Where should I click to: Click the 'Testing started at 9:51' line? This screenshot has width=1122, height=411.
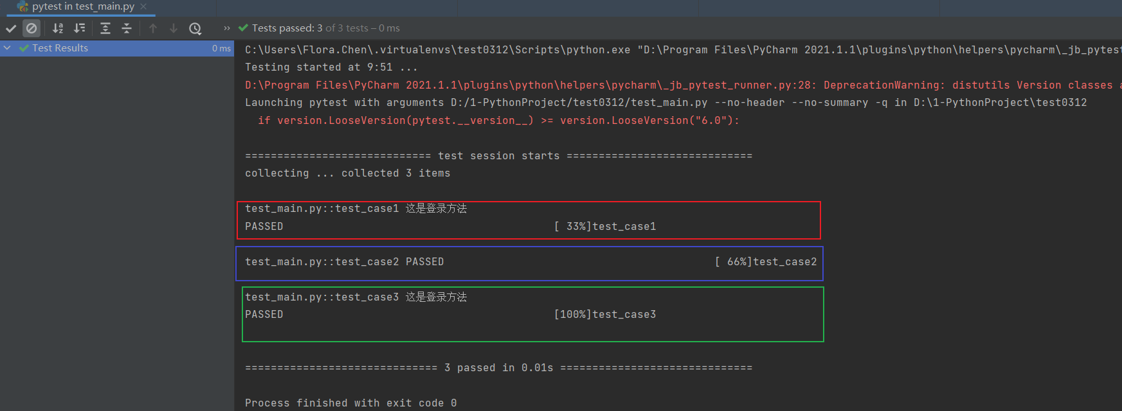click(331, 67)
